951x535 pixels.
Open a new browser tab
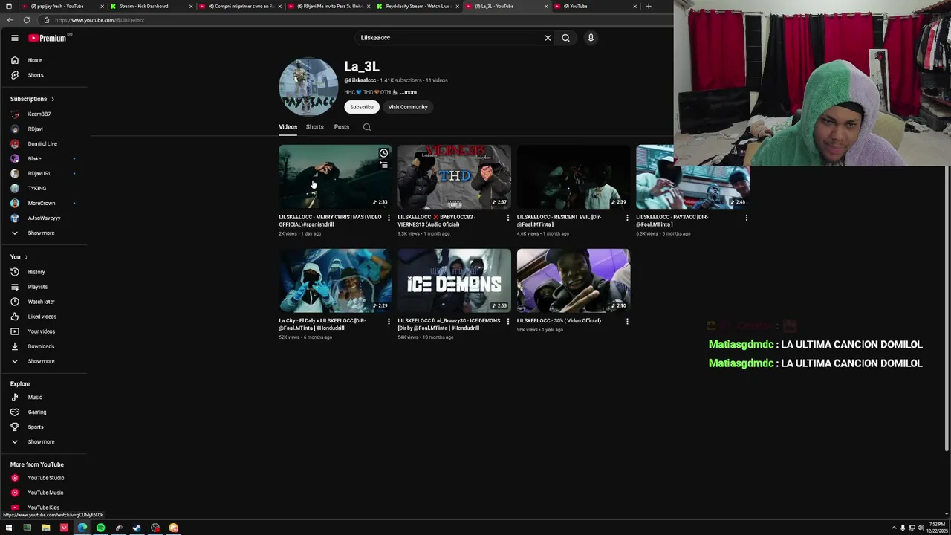649,6
